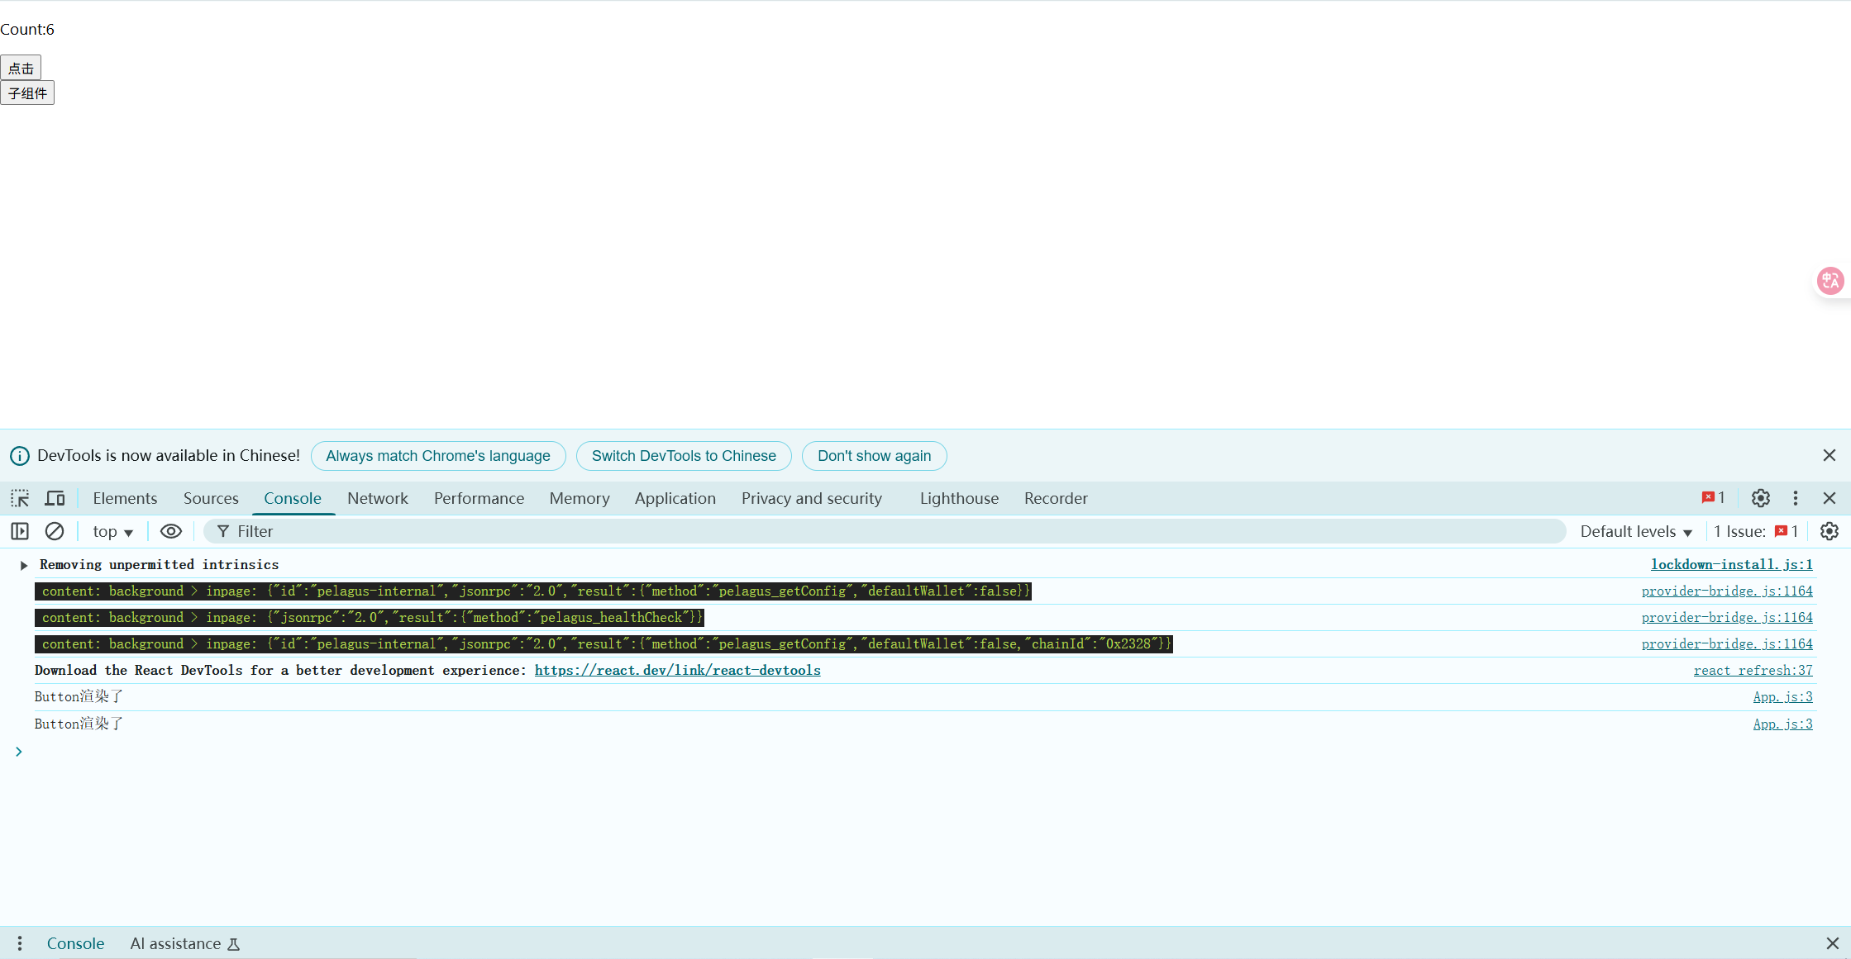1851x959 pixels.
Task: Open DevTools settings gear icon
Action: click(x=1760, y=498)
